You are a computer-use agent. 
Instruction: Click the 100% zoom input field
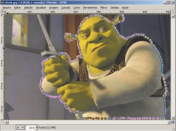coord(31,128)
